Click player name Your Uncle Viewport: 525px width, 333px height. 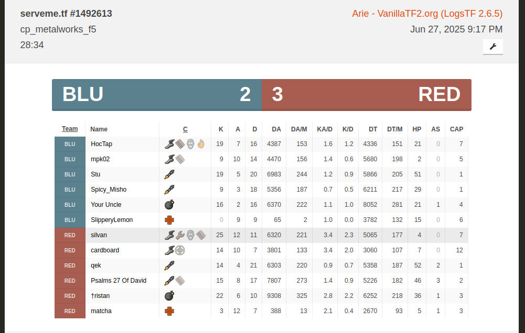(106, 205)
